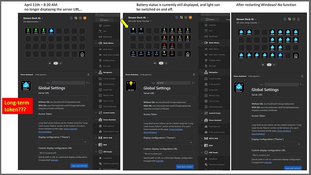This screenshot has height=175, width=311.
Task: Click the trash icon in the right screenshot
Action: click(302, 76)
